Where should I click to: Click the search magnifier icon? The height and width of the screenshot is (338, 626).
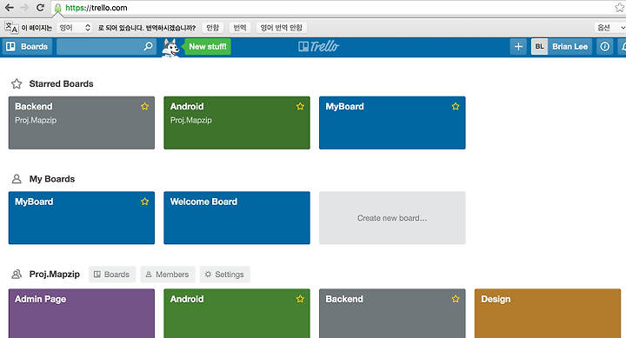148,47
